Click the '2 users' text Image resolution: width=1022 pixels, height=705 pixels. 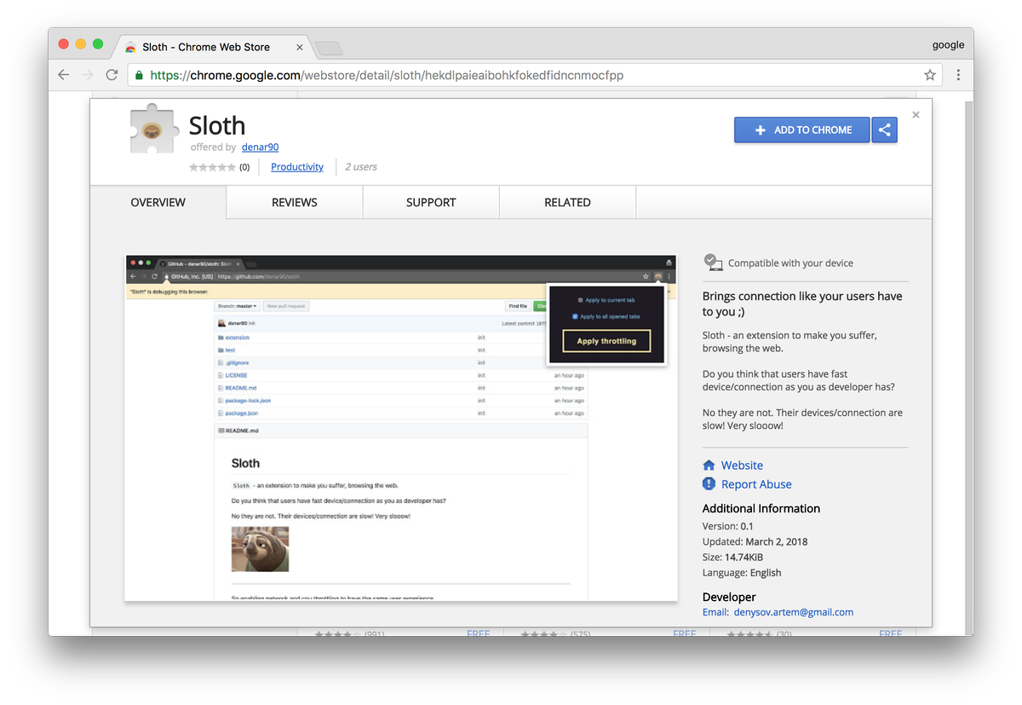361,167
